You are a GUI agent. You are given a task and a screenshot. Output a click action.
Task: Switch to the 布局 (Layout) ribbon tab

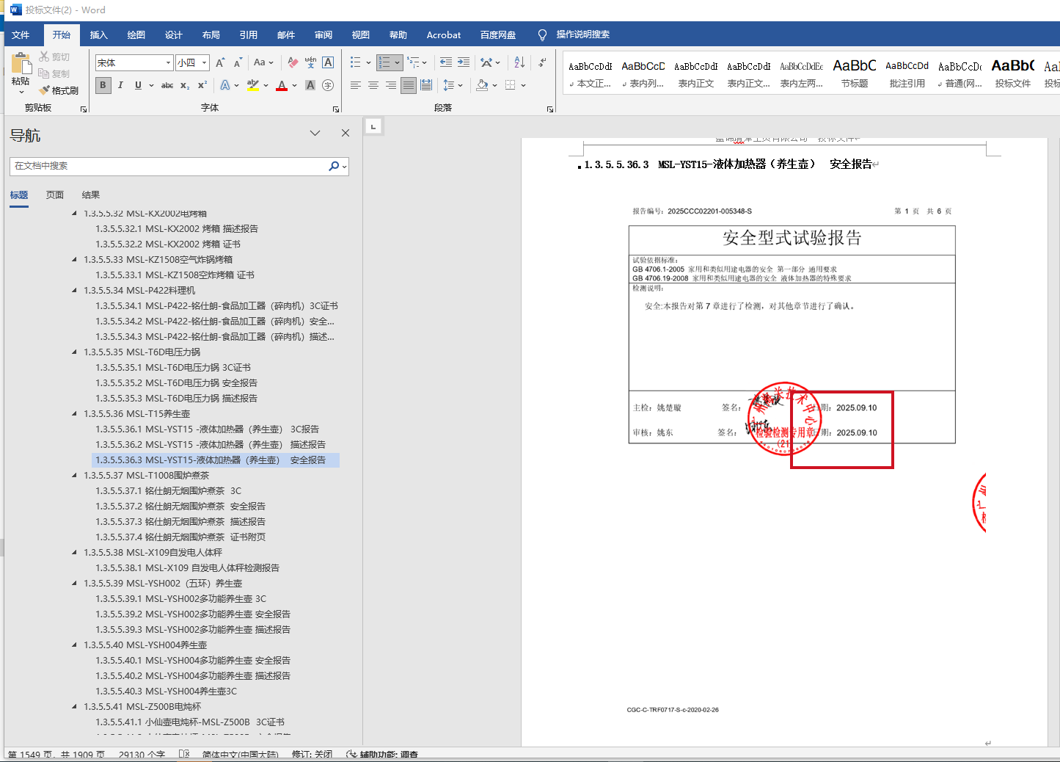coord(211,35)
